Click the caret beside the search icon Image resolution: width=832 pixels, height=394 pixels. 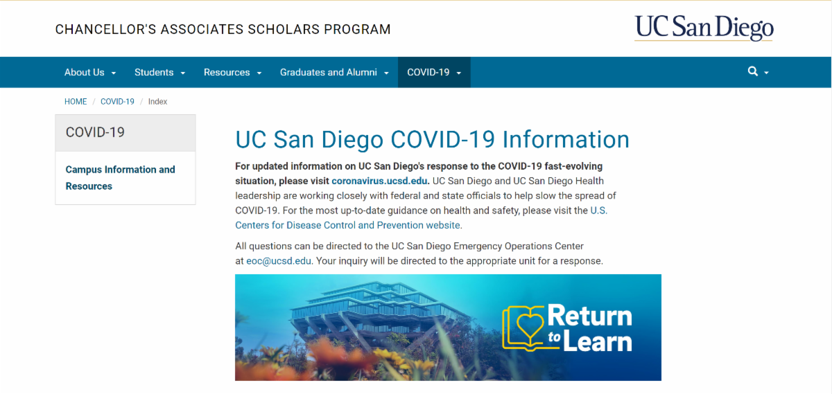coord(766,73)
